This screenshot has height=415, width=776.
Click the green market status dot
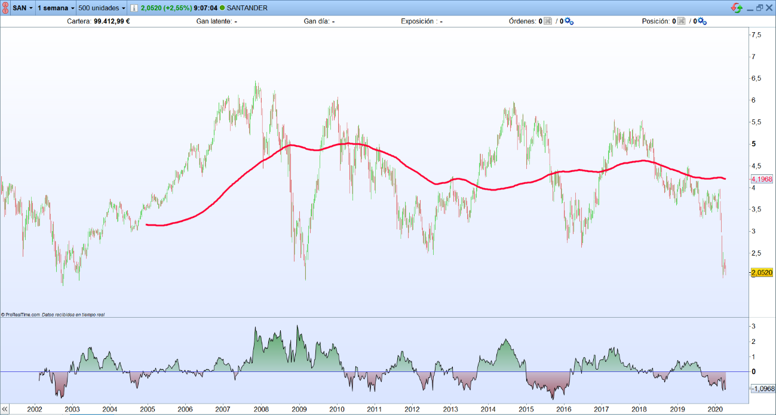pyautogui.click(x=222, y=8)
